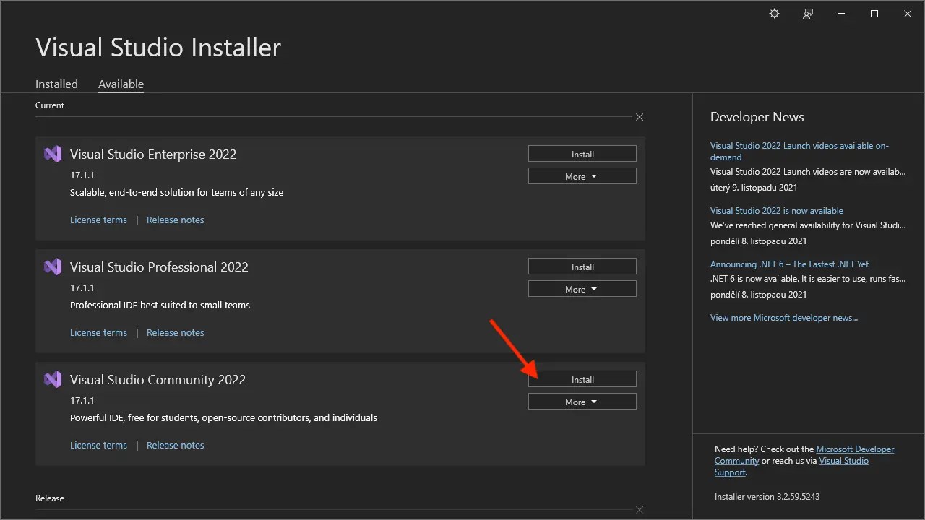Image resolution: width=925 pixels, height=520 pixels.
Task: Install Visual Studio Community 2022
Action: click(582, 379)
